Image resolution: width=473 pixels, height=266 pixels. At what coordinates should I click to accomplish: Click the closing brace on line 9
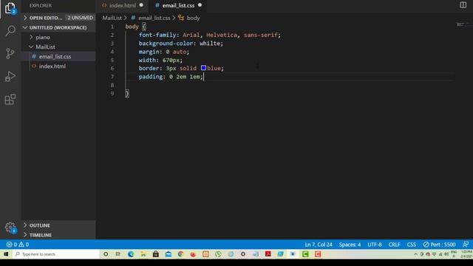pos(127,94)
